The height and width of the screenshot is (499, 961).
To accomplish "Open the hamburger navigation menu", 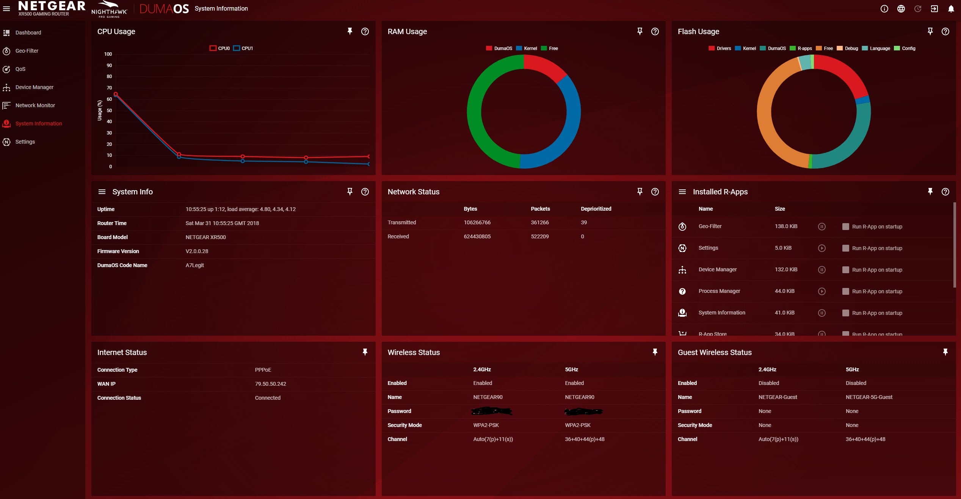I will pos(6,8).
